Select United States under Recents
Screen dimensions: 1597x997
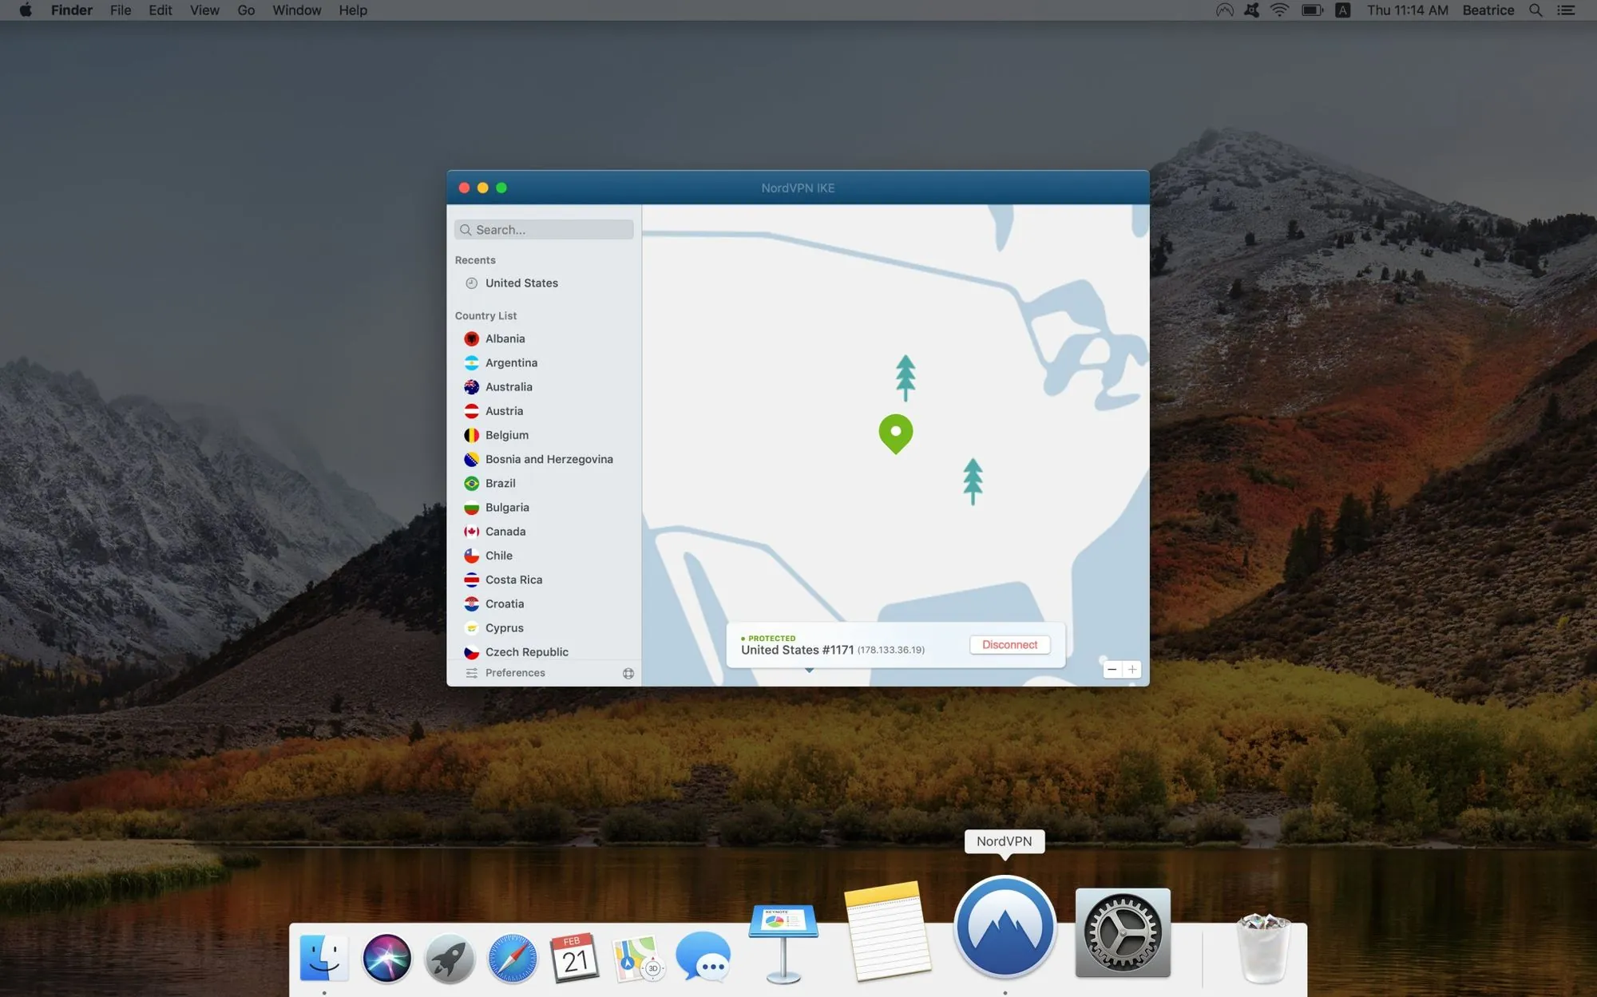pyautogui.click(x=522, y=283)
